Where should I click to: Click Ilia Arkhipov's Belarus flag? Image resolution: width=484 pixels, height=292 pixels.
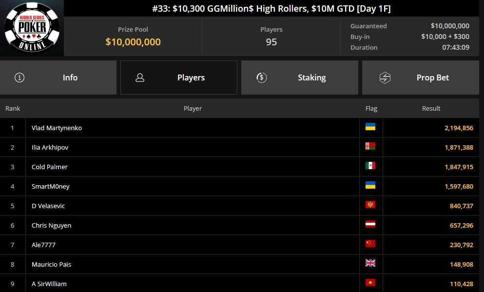370,146
